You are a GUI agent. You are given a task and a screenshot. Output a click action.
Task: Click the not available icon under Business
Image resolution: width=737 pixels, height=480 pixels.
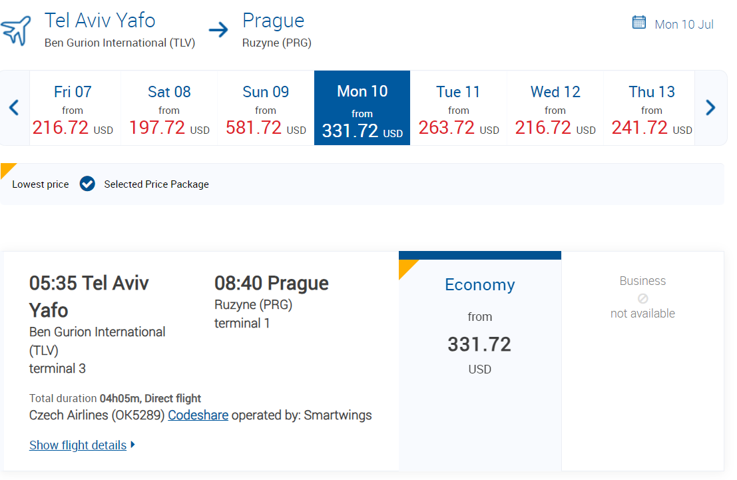pyautogui.click(x=642, y=298)
